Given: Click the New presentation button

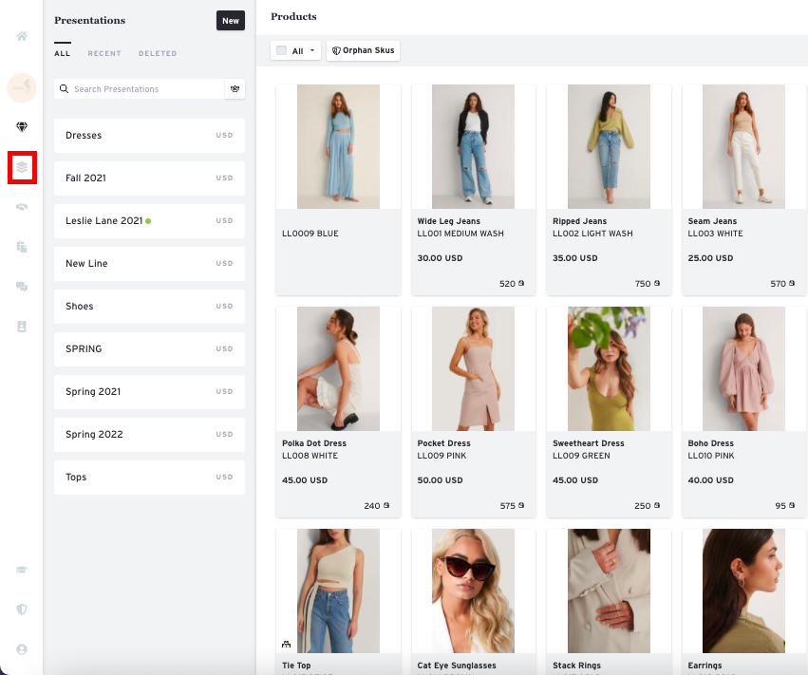Looking at the screenshot, I should coord(230,20).
